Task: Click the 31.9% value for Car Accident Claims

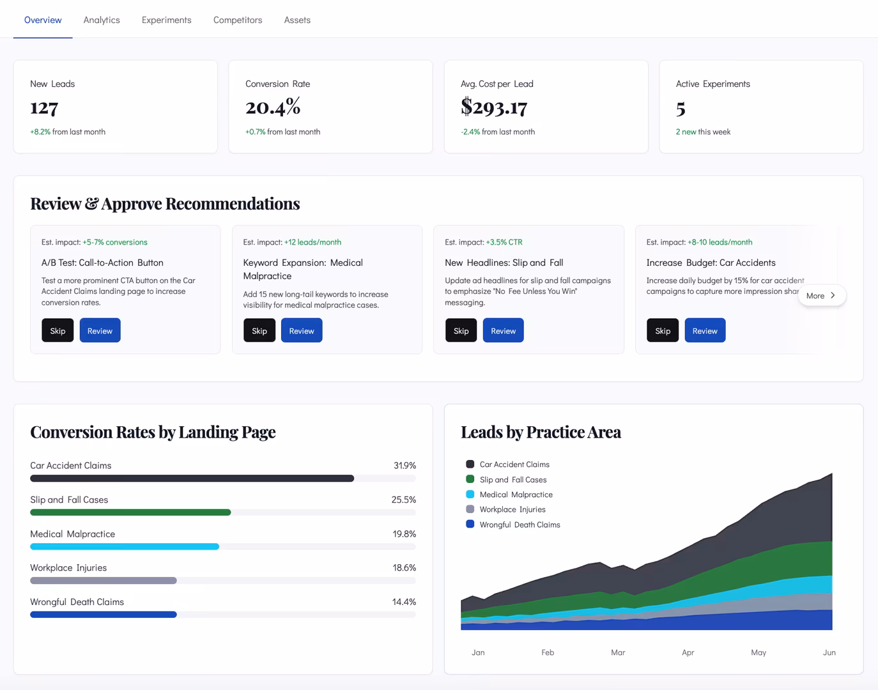Action: tap(404, 466)
